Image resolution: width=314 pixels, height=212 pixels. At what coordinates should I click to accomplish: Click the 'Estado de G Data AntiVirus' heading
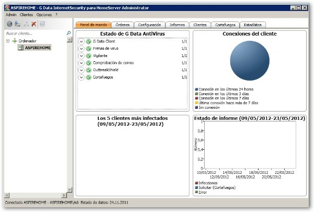click(x=132, y=34)
